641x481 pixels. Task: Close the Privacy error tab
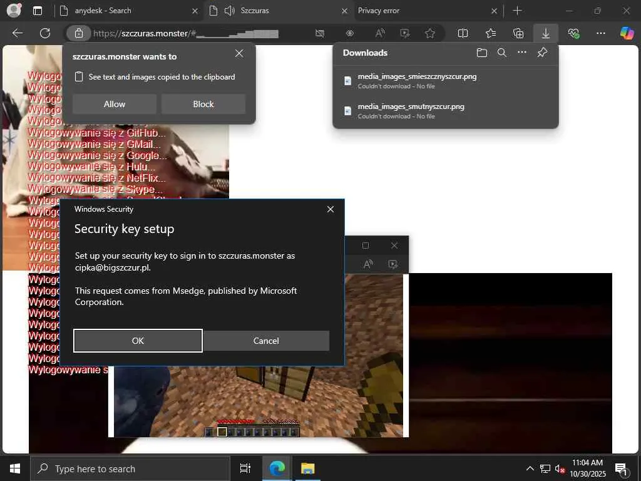495,11
